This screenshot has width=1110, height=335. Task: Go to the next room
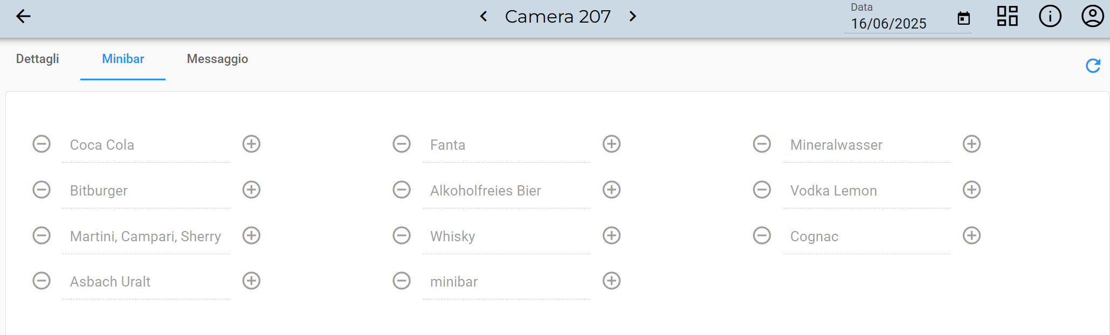633,17
